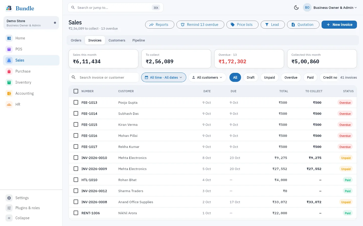Image resolution: width=363 pixels, height=226 pixels.
Task: Click the Reports chart icon
Action: [151, 25]
